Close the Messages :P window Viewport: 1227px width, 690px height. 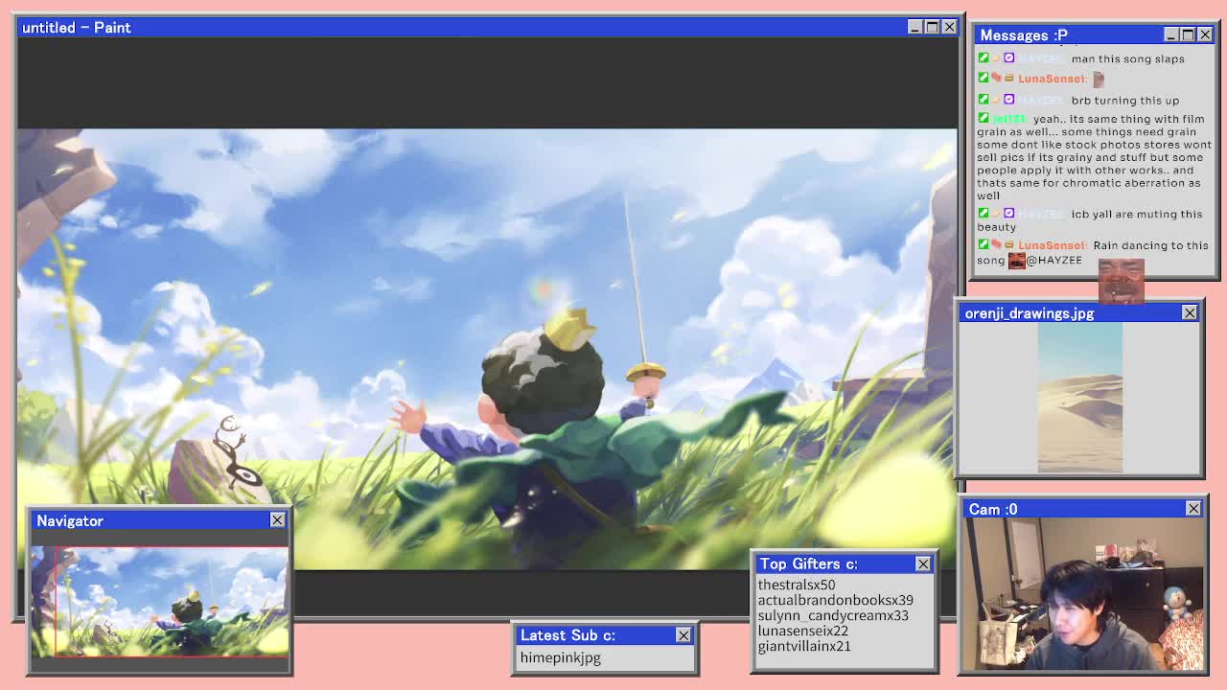tap(1205, 34)
